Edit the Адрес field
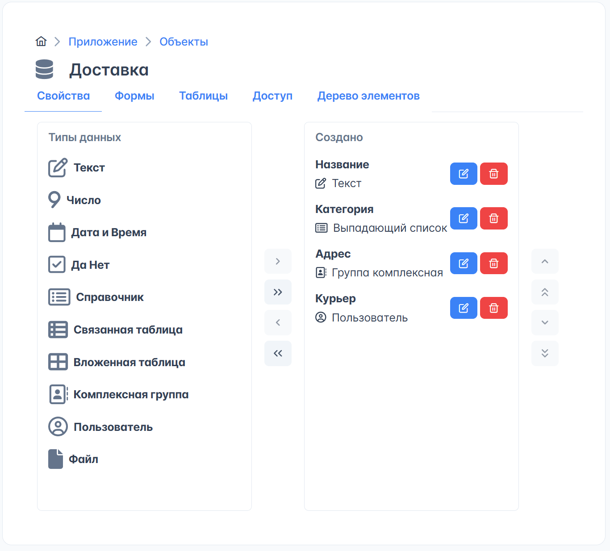 click(463, 263)
